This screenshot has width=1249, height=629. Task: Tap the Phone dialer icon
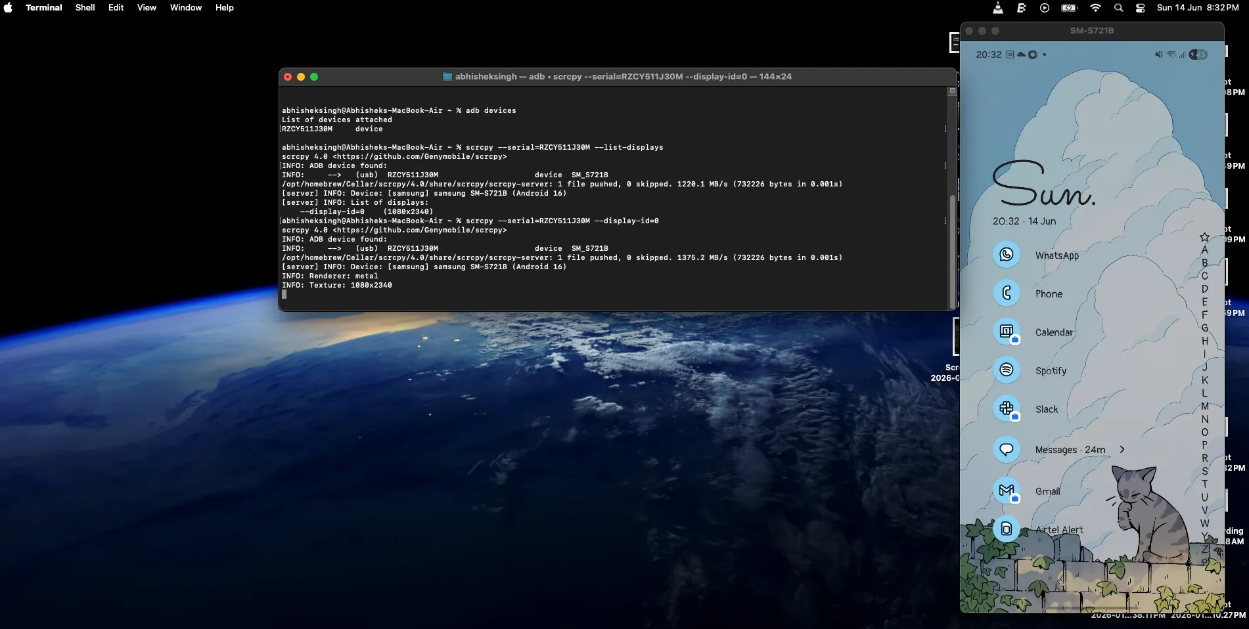tap(1007, 293)
